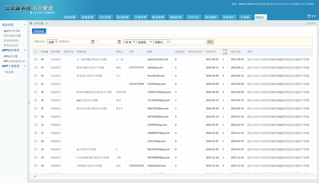
Task: Select the checkbox for merchant id 38
Action: click(x=36, y=100)
